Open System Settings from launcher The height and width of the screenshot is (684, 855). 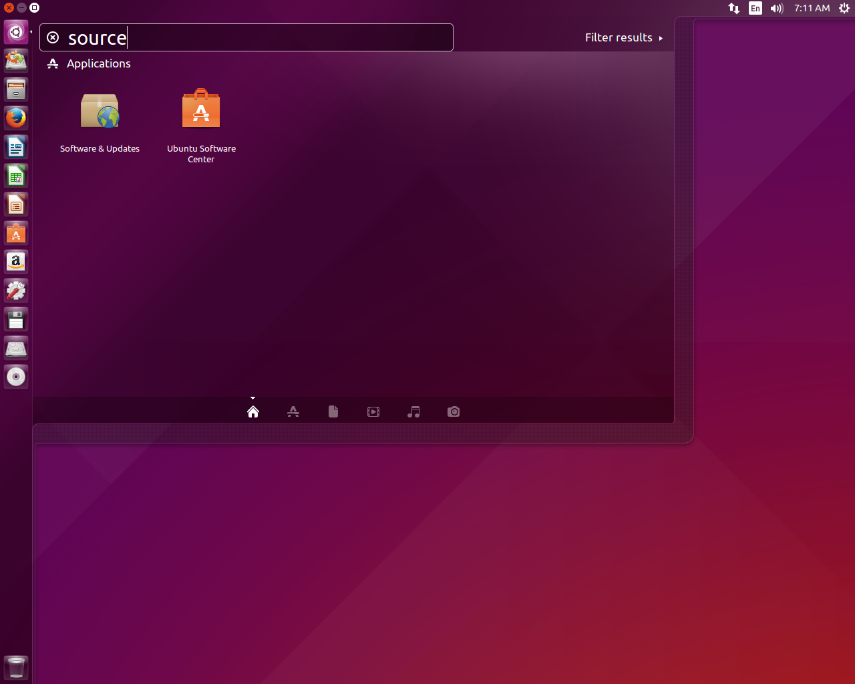click(x=16, y=290)
